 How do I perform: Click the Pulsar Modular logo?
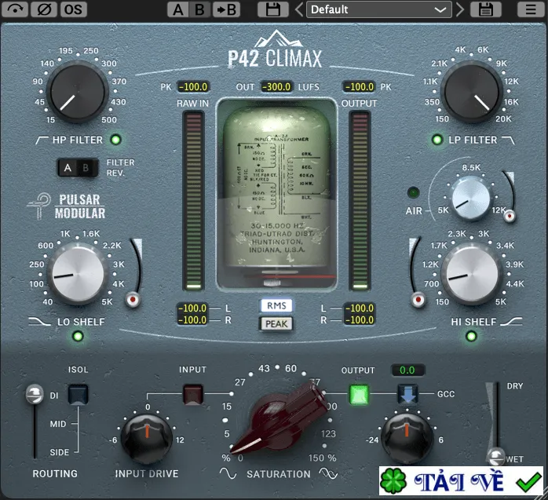tap(67, 206)
